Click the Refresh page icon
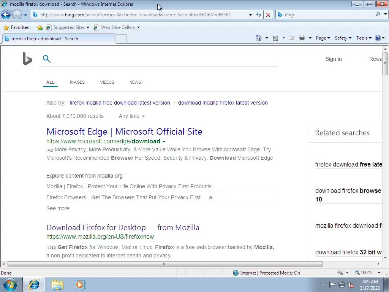This screenshot has height=292, width=389. tap(259, 15)
